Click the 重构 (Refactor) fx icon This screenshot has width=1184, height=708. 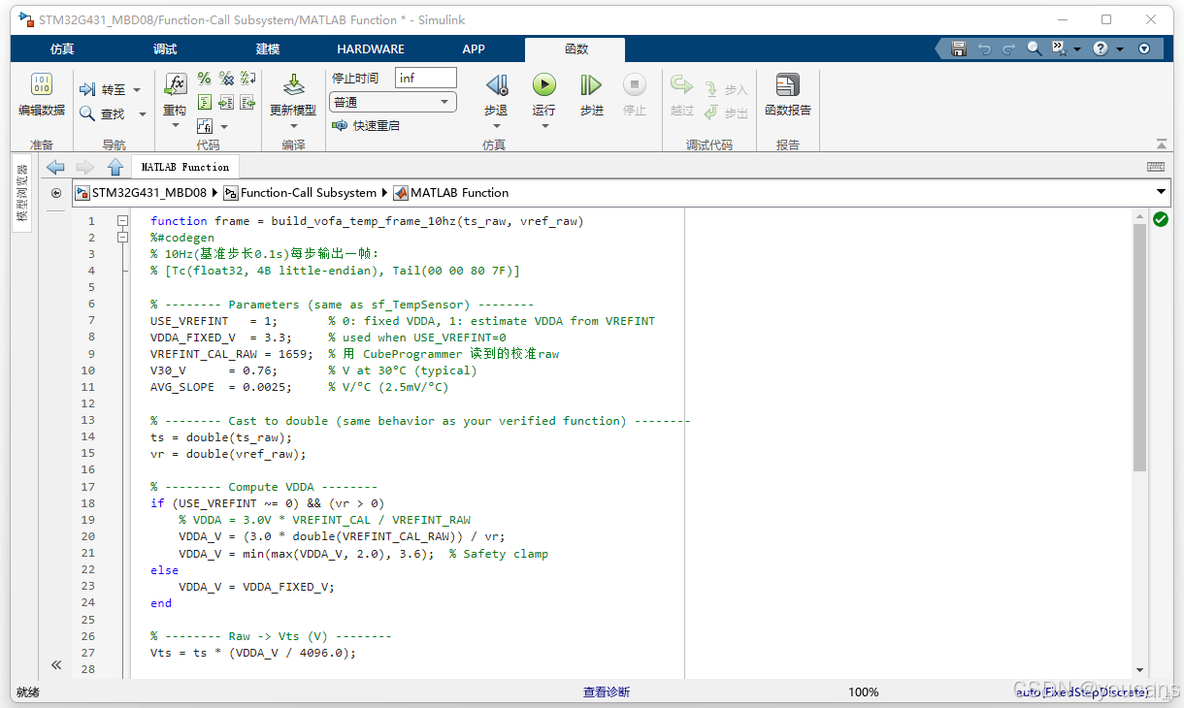176,84
